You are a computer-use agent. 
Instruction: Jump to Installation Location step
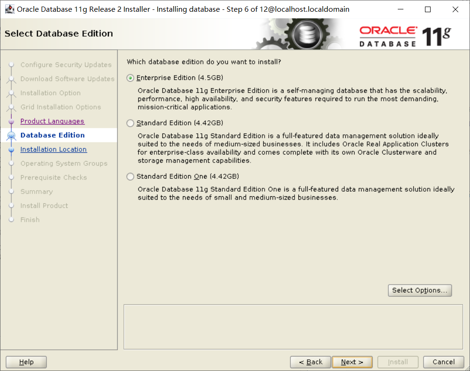click(53, 149)
